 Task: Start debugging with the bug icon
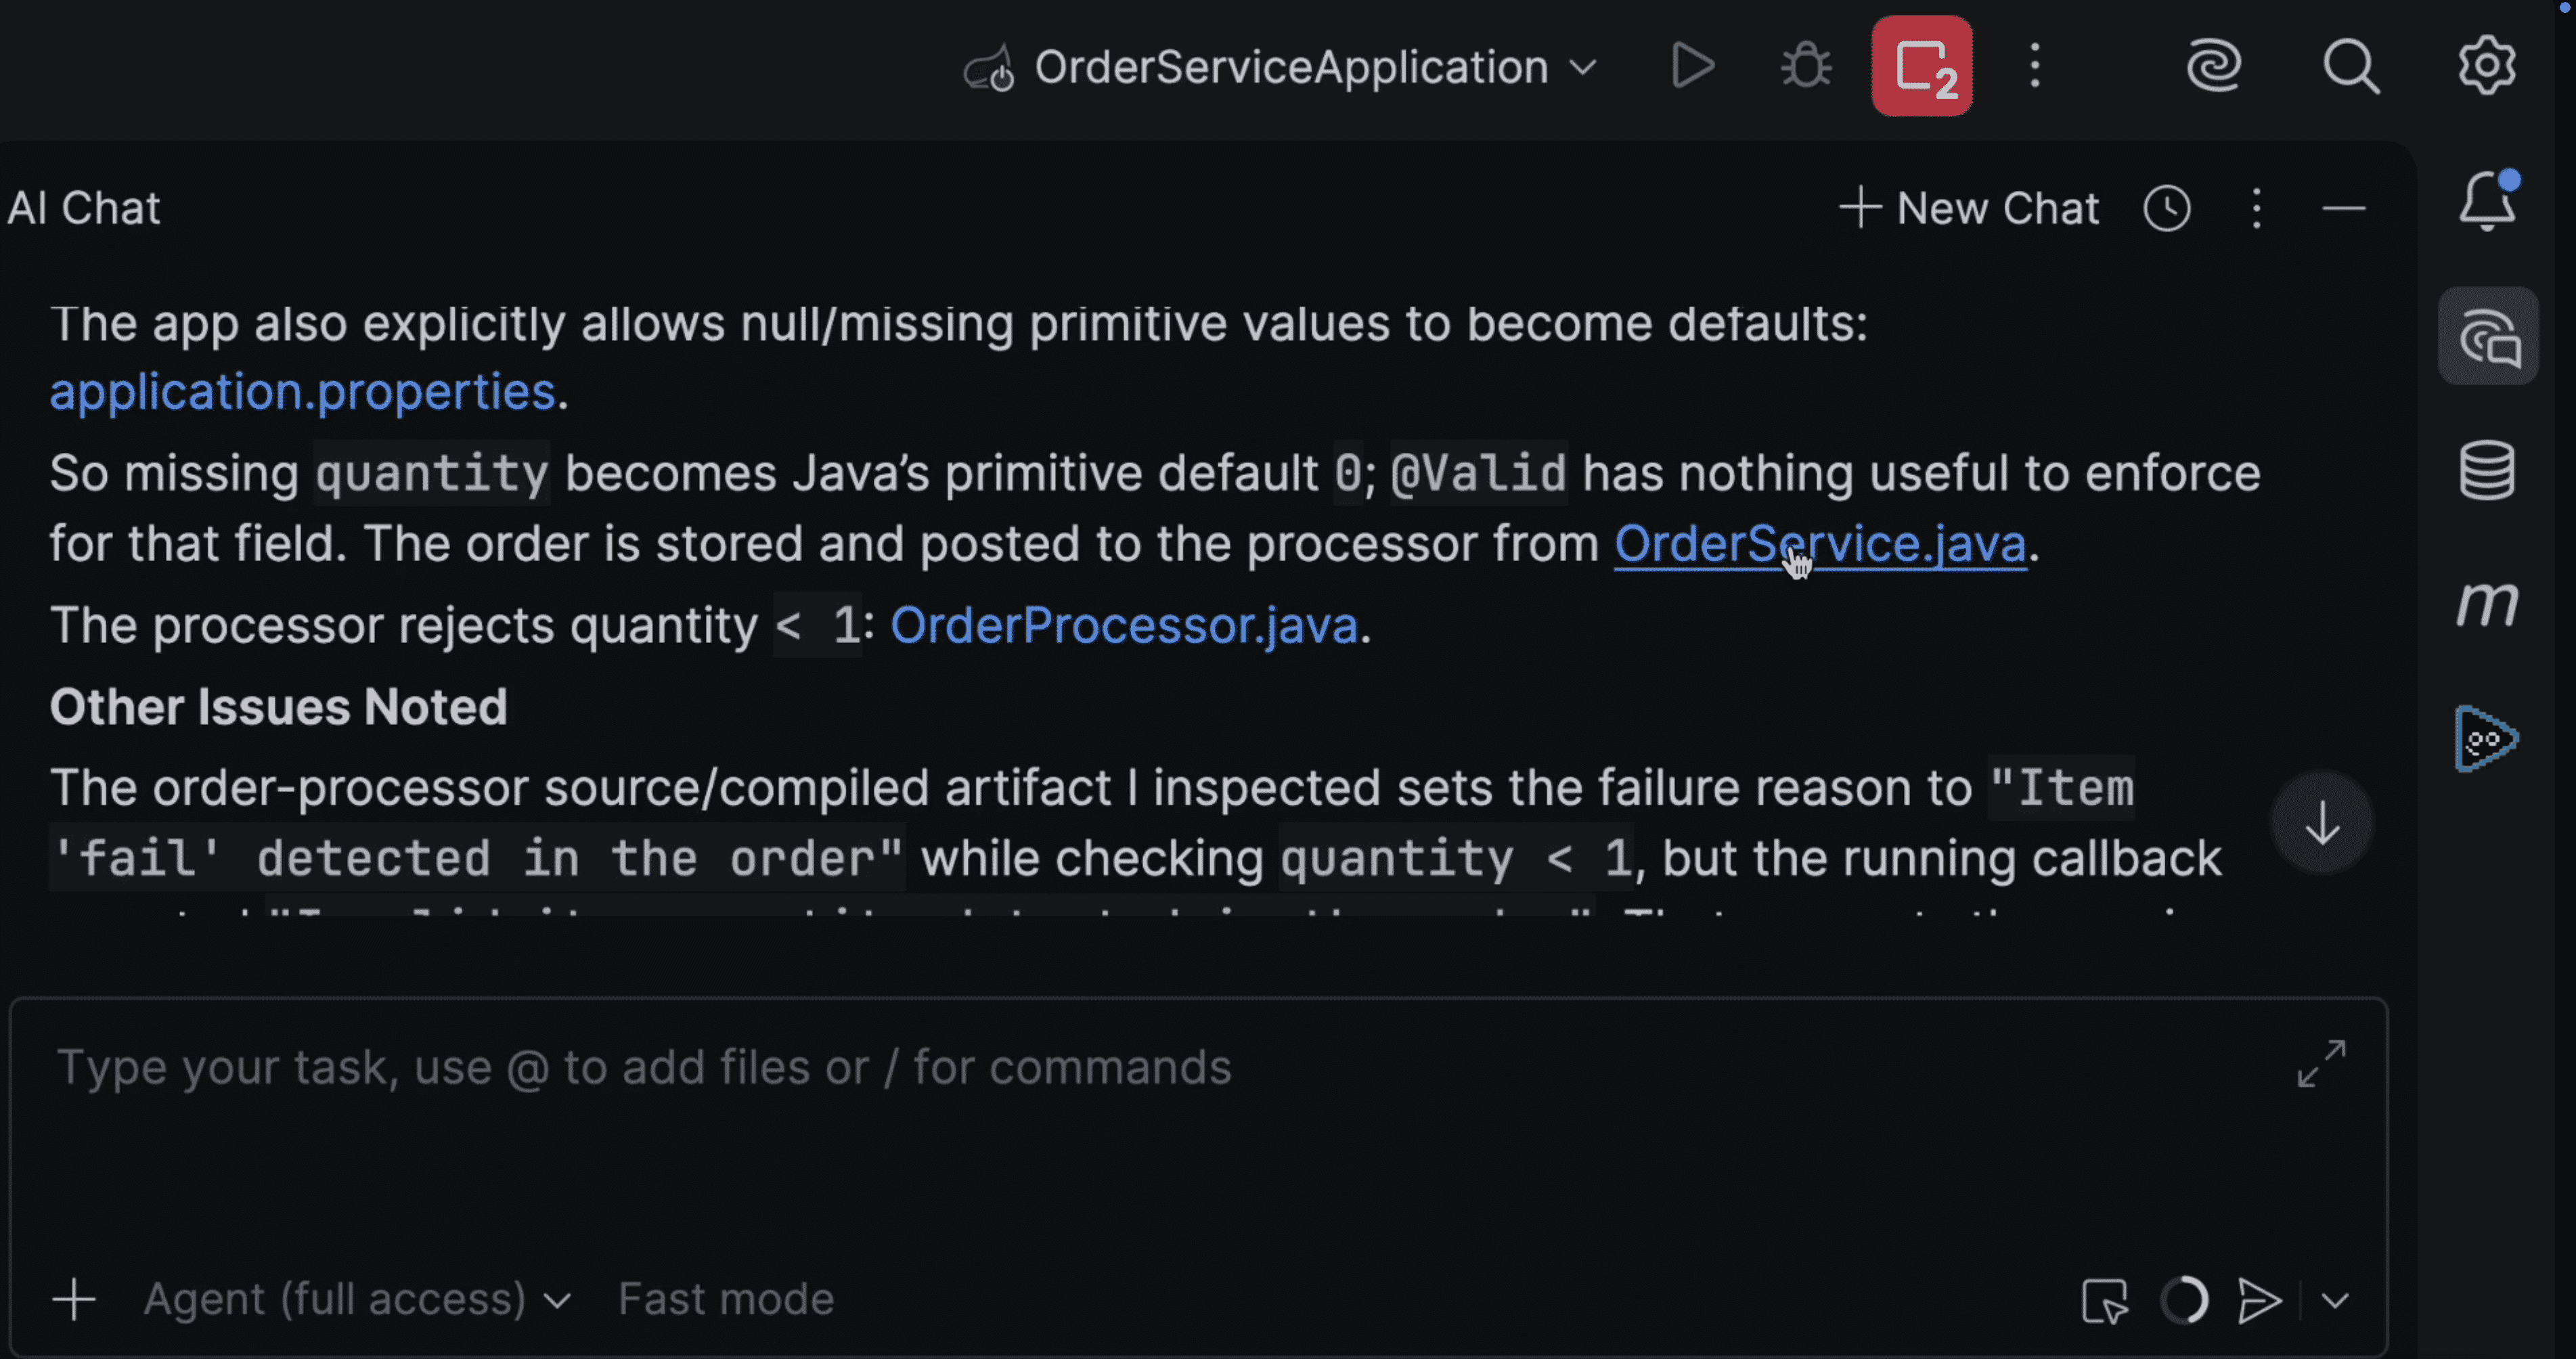coord(1806,66)
